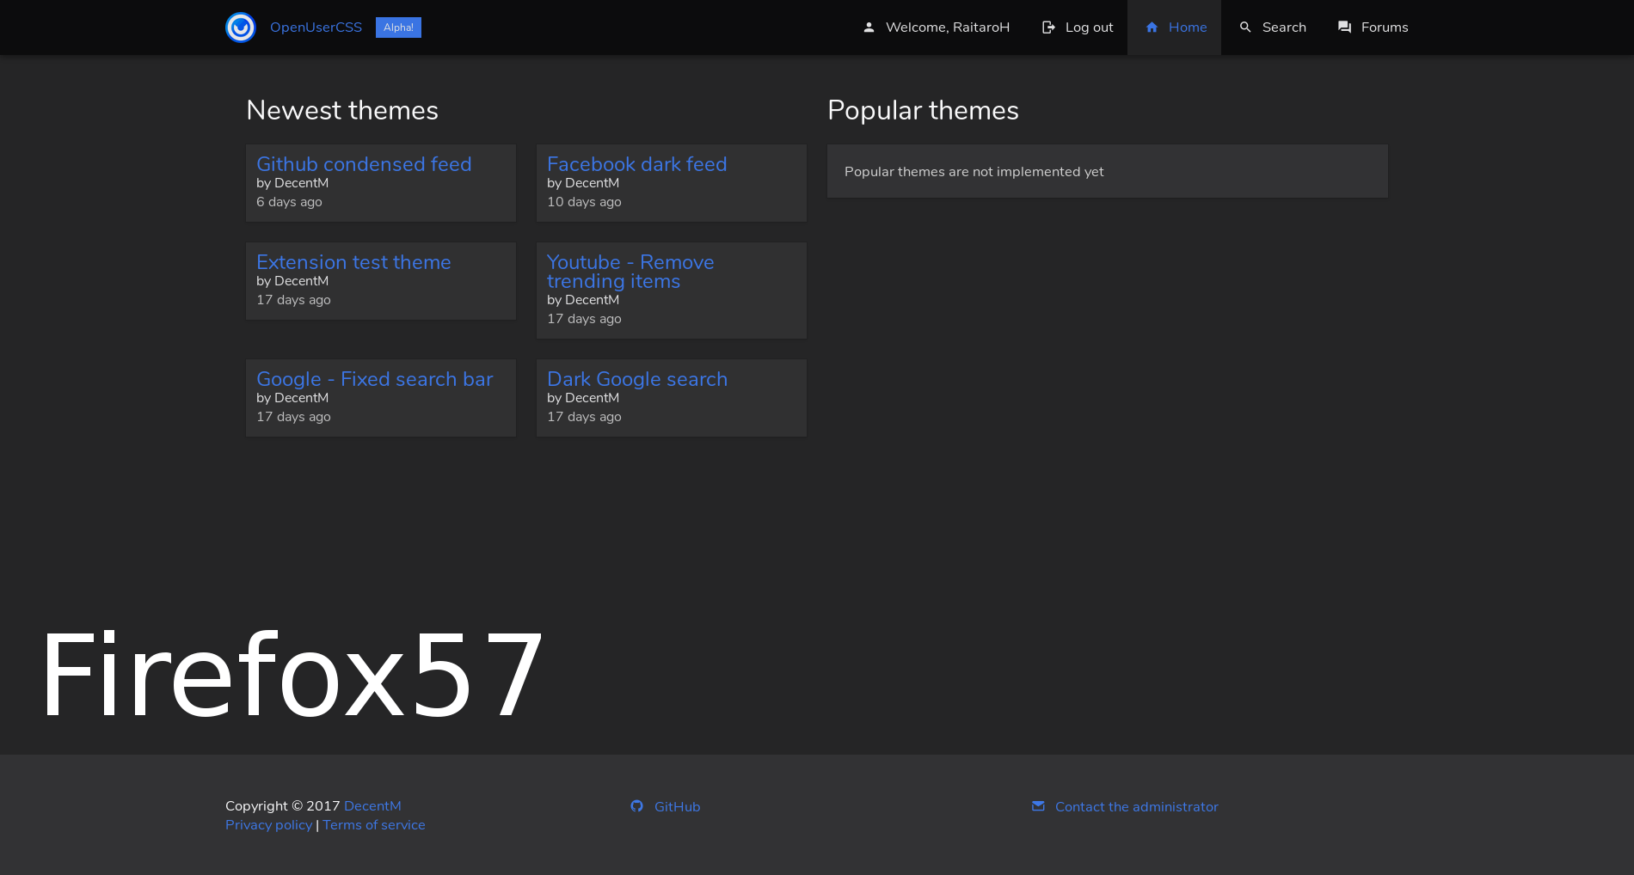Open the Search page
Image resolution: width=1634 pixels, height=875 pixels.
pos(1284,28)
